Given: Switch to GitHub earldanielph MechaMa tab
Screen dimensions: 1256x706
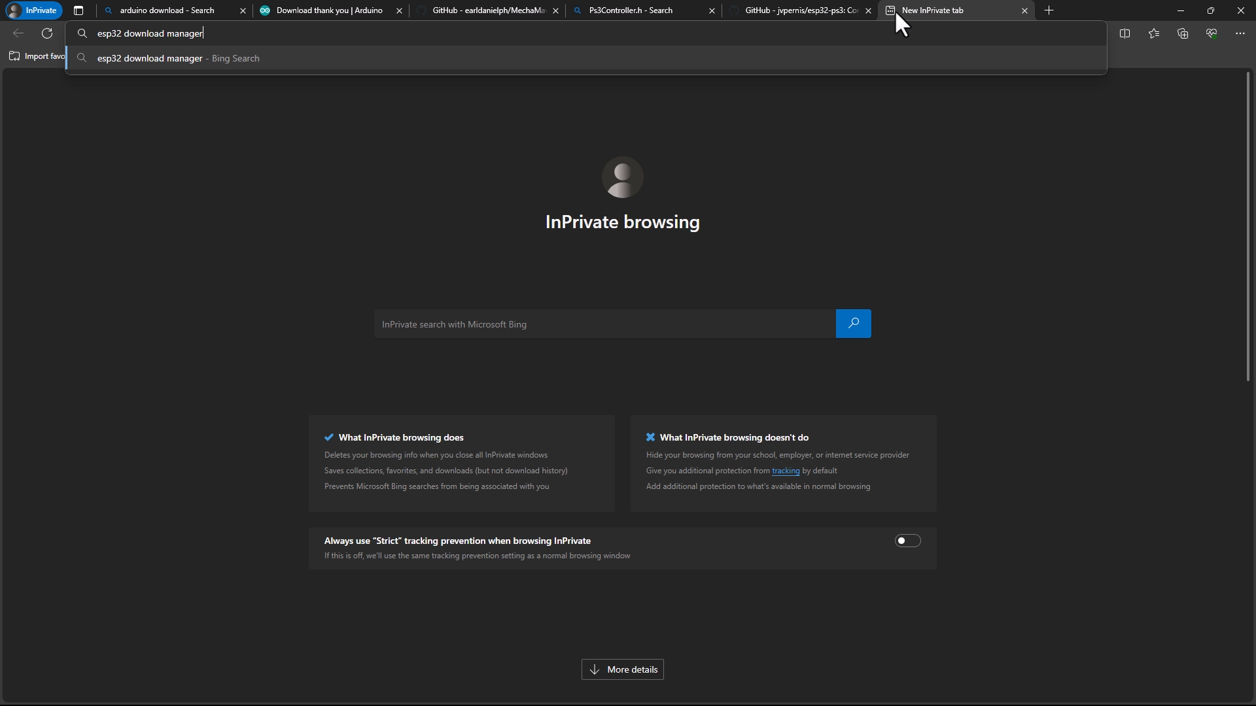Looking at the screenshot, I should [488, 10].
